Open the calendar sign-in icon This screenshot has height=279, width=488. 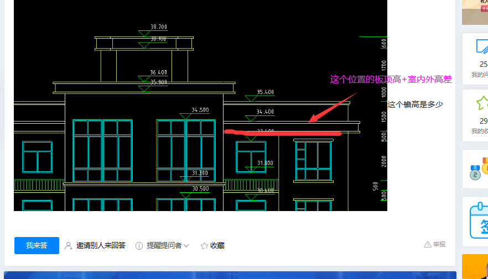[479, 220]
